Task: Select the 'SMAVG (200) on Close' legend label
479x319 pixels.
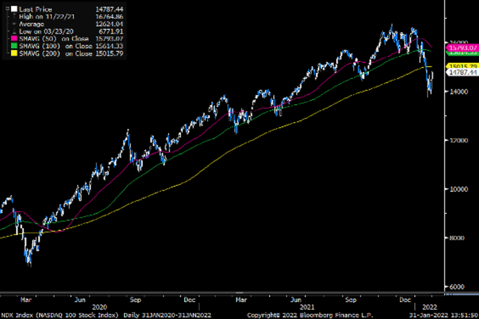Action: [55, 54]
